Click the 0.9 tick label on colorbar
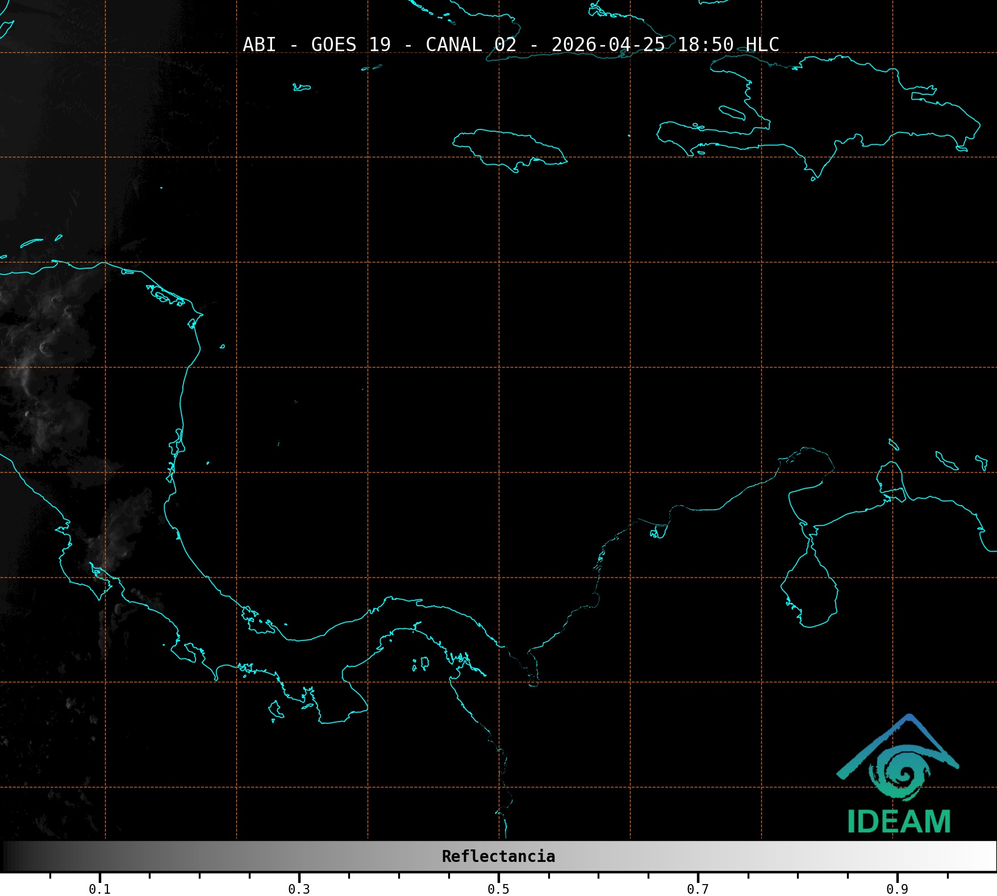997x896 pixels. [x=897, y=887]
